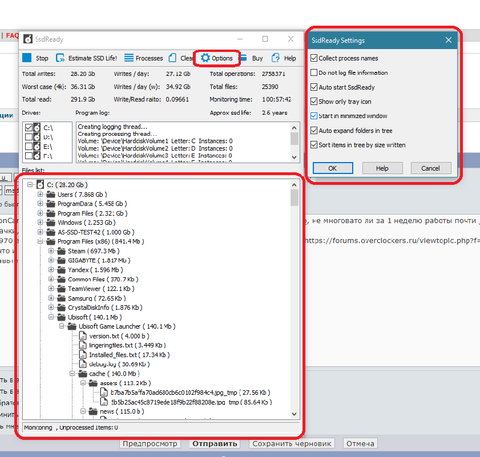Click Help toolbar label
480x457 pixels.
(290, 58)
